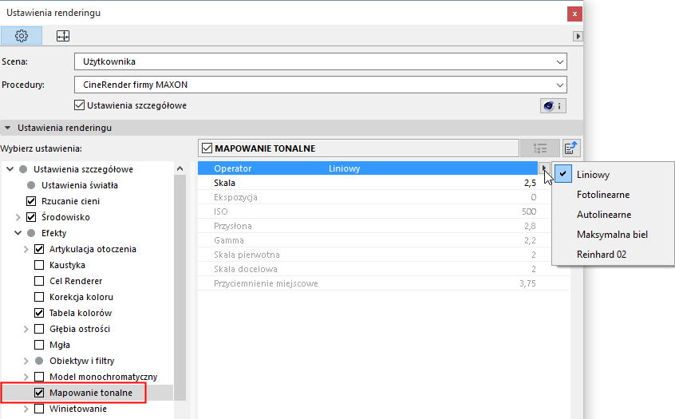Click the Skala value 2,5
Image resolution: width=675 pixels, height=419 pixels.
530,183
